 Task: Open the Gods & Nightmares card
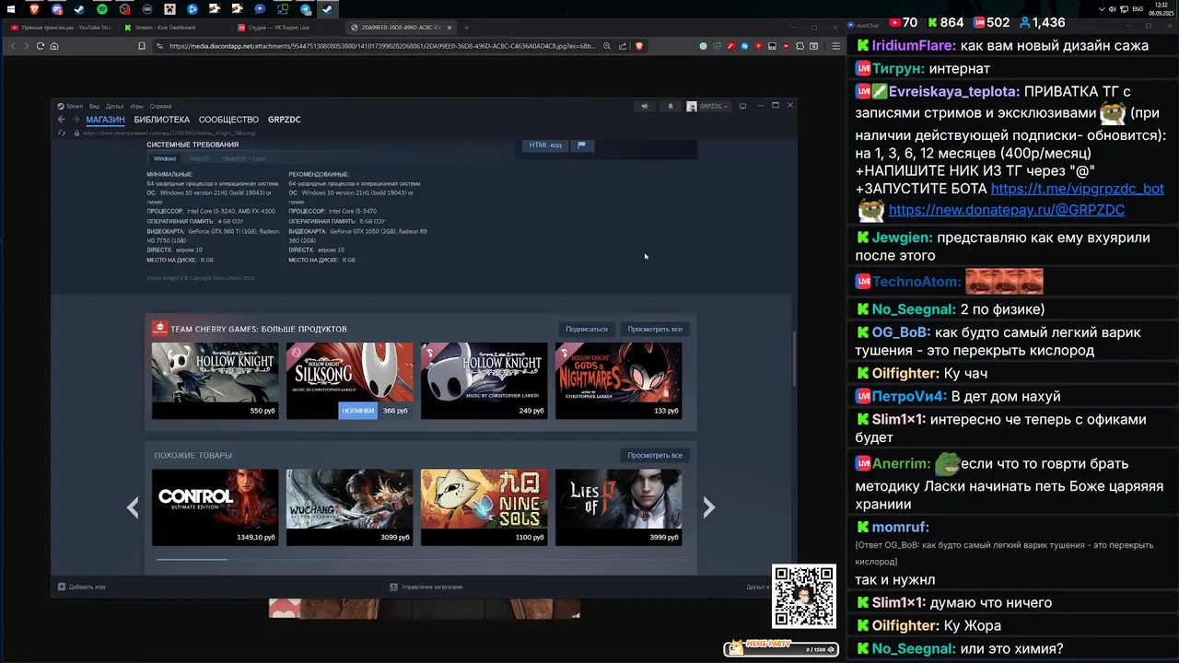pos(618,380)
